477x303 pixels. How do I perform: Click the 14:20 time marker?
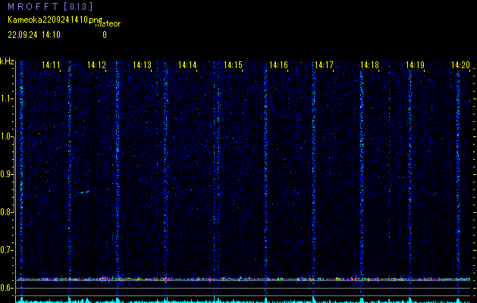coord(460,65)
